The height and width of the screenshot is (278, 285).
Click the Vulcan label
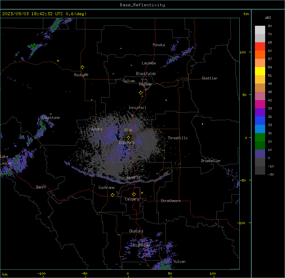179,261
